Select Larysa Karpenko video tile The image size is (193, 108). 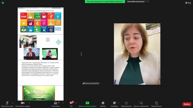[137, 54]
